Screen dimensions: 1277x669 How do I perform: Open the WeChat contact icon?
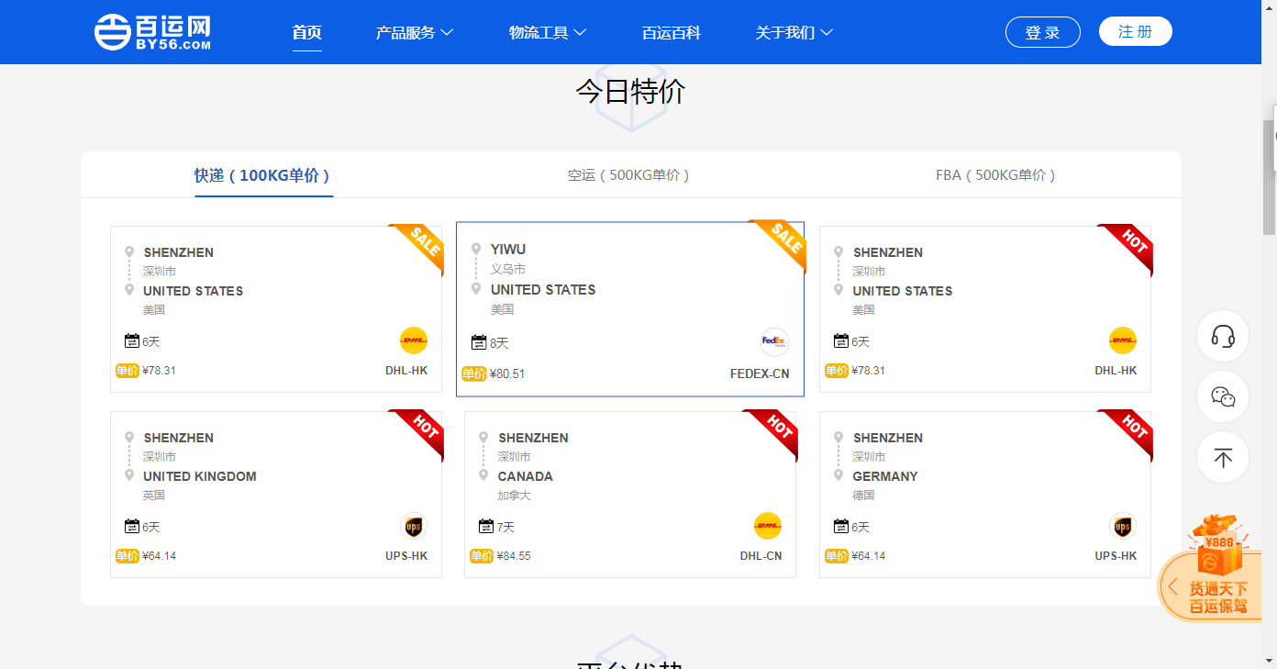click(x=1223, y=396)
